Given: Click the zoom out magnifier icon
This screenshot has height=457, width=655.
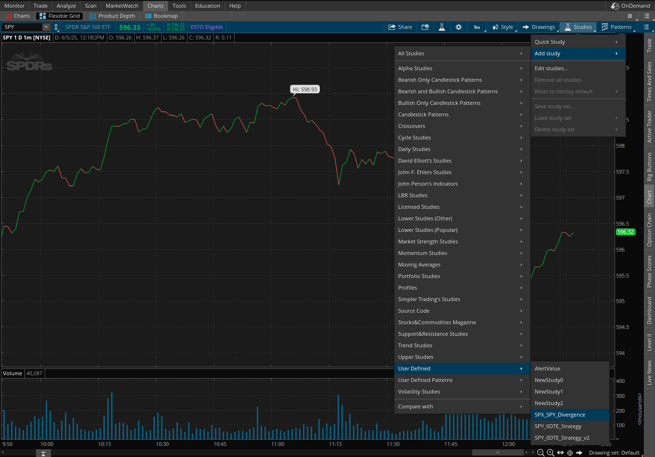Looking at the screenshot, I should pos(541,453).
